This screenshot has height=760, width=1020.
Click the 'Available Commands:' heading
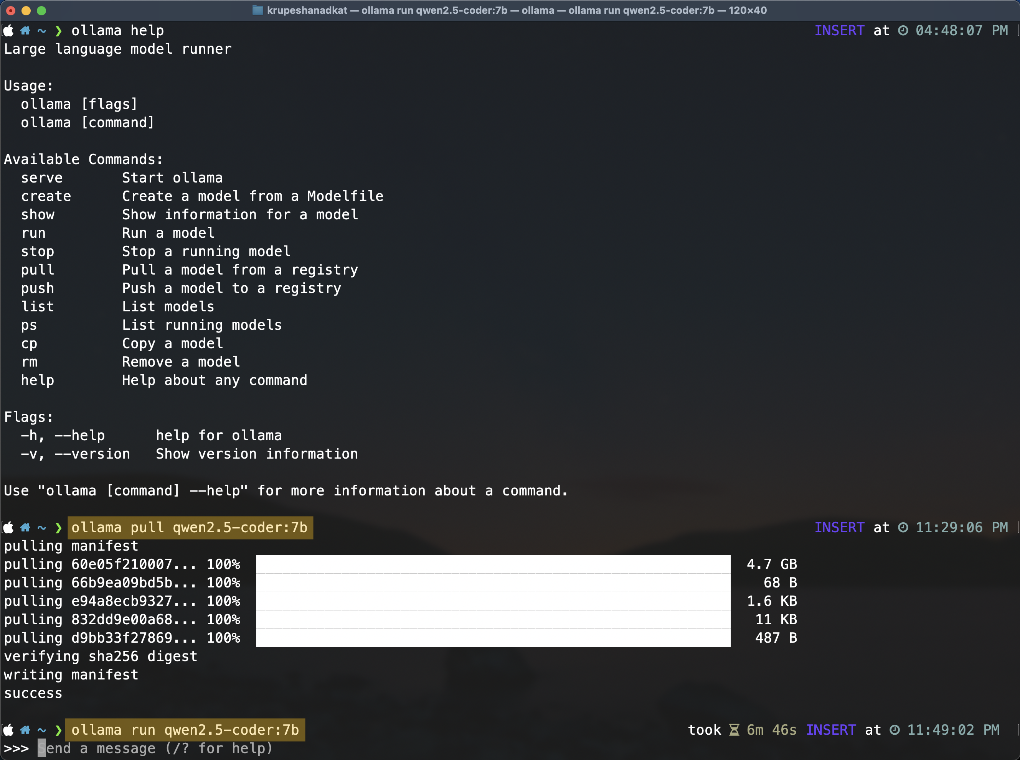coord(83,160)
